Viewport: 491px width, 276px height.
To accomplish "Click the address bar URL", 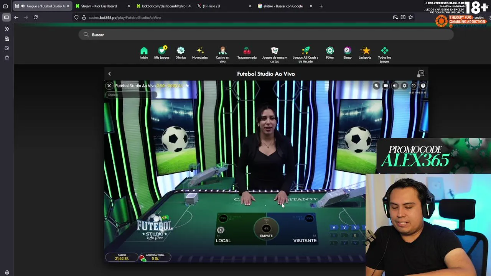I will pyautogui.click(x=125, y=18).
